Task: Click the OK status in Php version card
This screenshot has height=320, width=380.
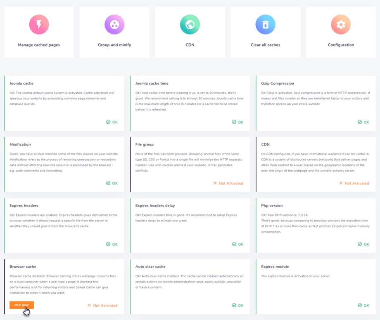Action: (363, 244)
